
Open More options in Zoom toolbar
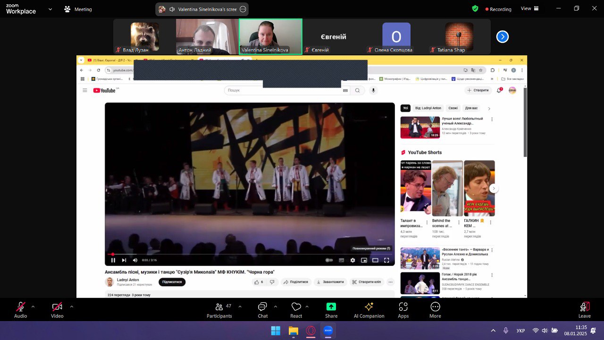pyautogui.click(x=435, y=310)
